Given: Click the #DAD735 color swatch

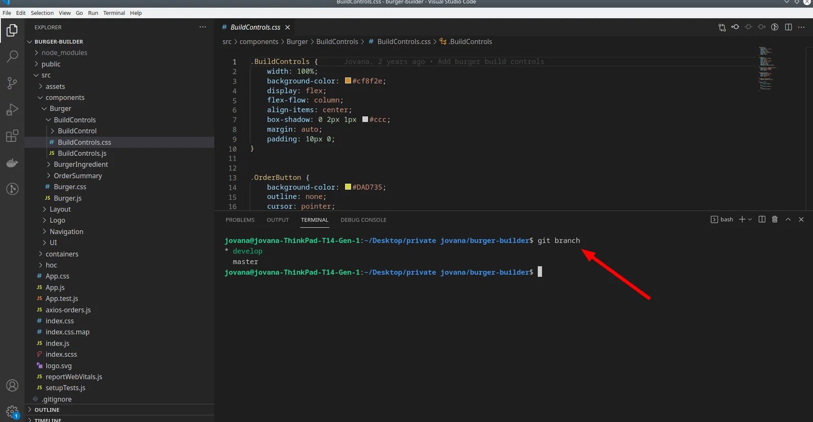Looking at the screenshot, I should pos(348,187).
